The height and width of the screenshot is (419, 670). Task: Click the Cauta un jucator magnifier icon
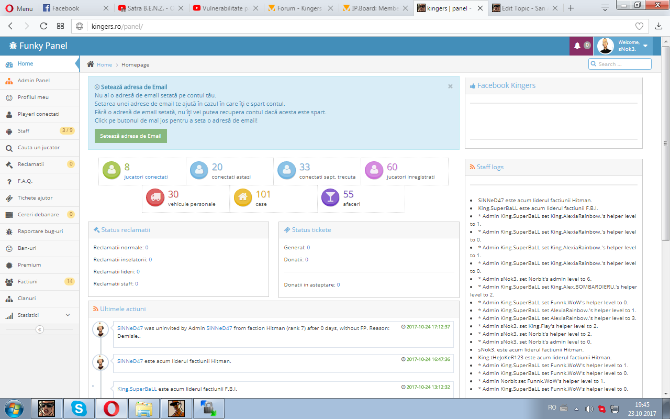point(9,148)
